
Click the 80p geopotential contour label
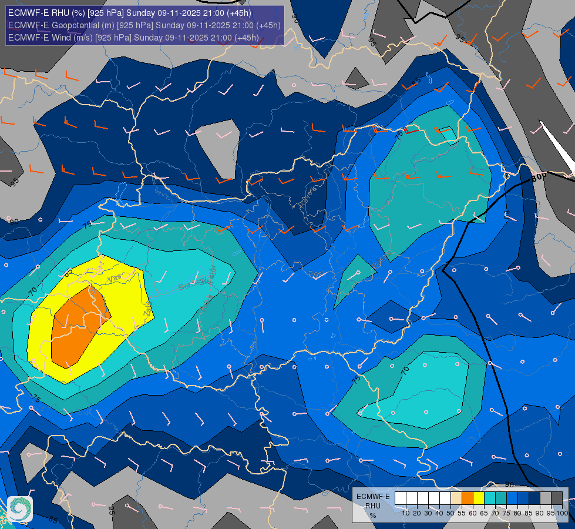[539, 177]
